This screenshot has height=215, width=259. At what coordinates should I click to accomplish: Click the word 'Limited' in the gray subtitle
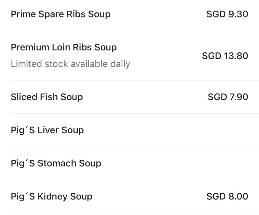[x=27, y=64]
